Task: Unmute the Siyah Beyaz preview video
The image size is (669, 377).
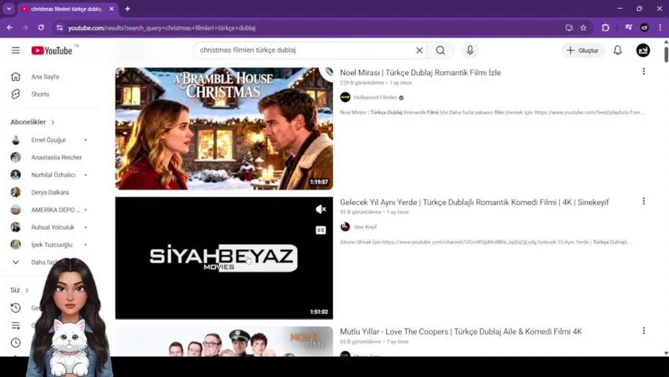Action: tap(321, 209)
